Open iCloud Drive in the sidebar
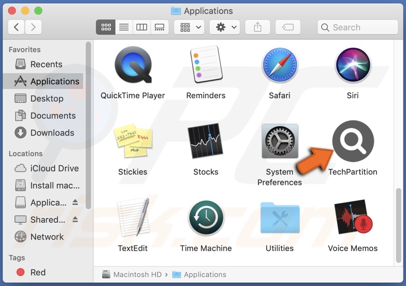406x286 pixels. pyautogui.click(x=43, y=168)
